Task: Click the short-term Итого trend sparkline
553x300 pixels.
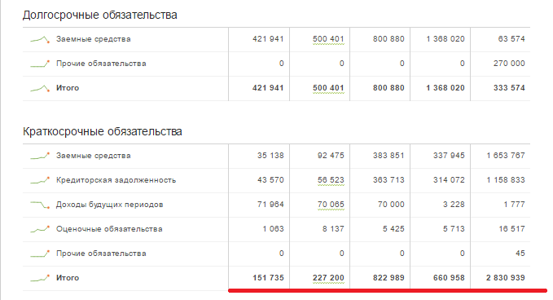Action: tap(40, 278)
